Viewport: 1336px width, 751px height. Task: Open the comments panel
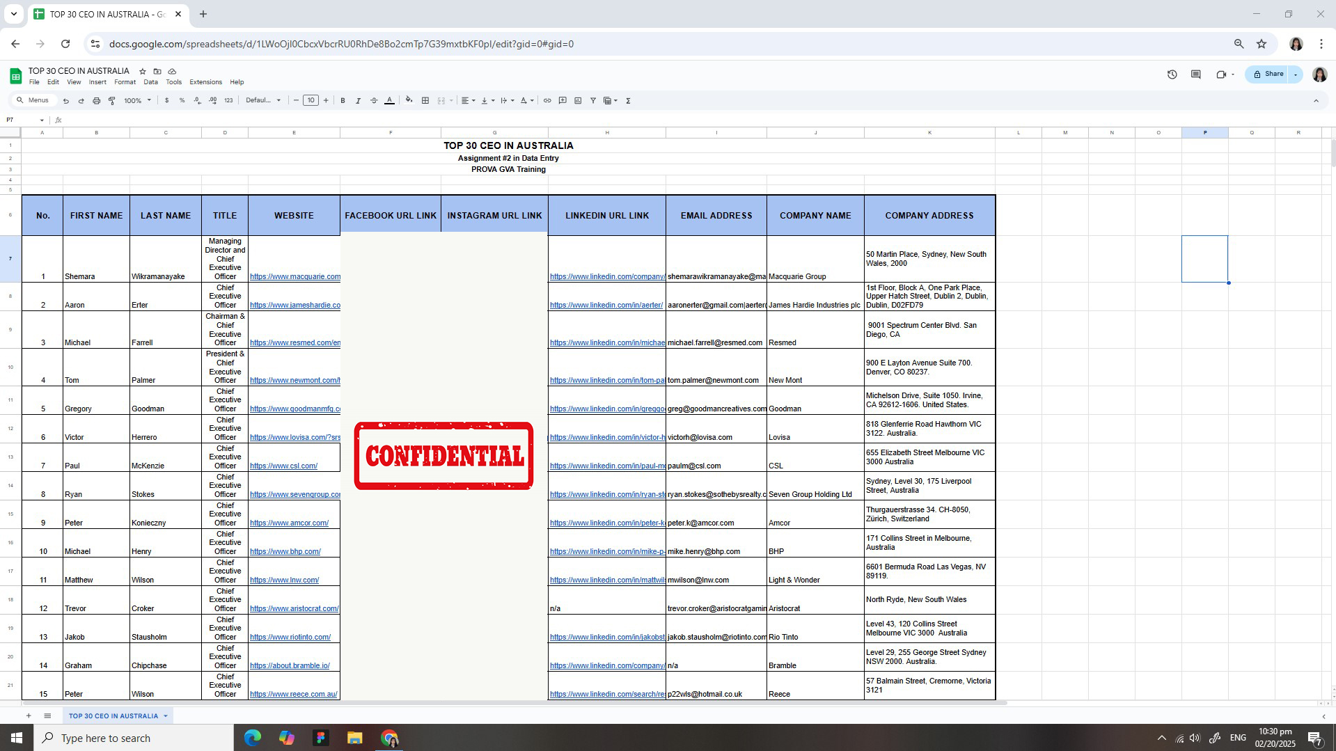(x=1196, y=74)
